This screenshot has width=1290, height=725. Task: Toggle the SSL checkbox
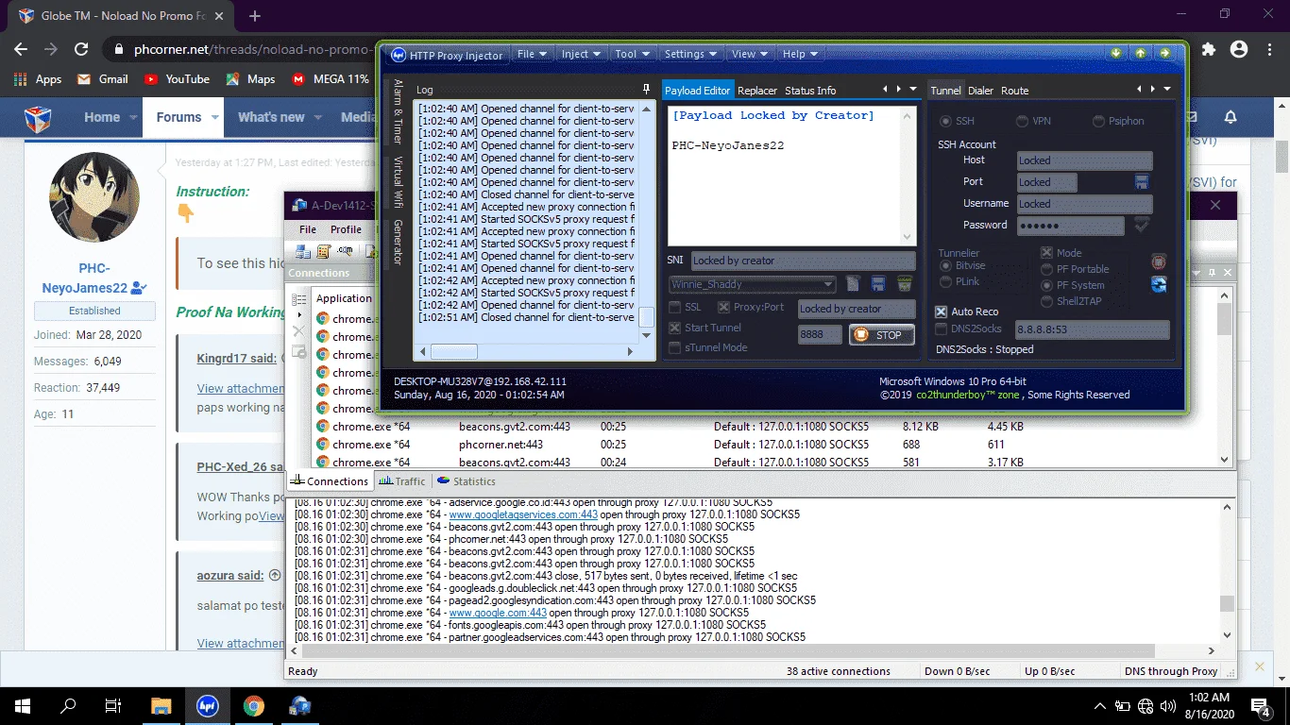[x=674, y=308]
